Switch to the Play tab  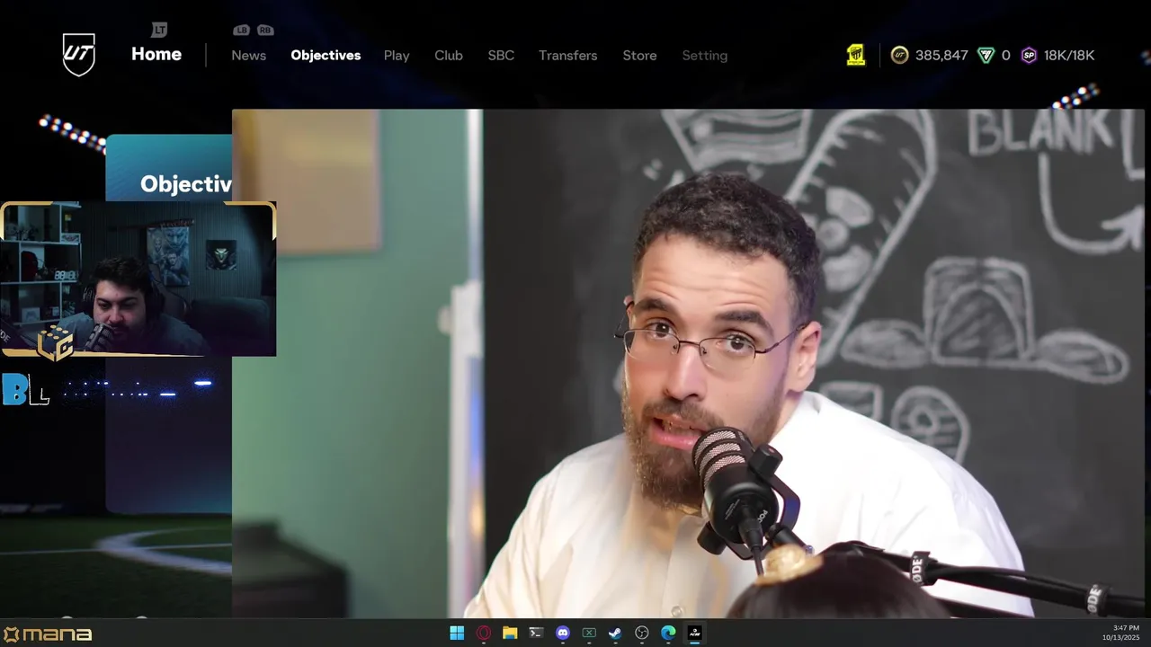[x=397, y=56]
